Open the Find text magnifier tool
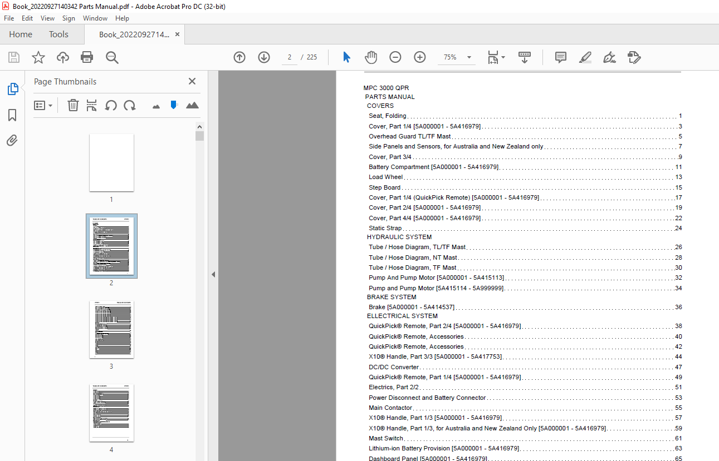The height and width of the screenshot is (461, 719). [x=112, y=57]
